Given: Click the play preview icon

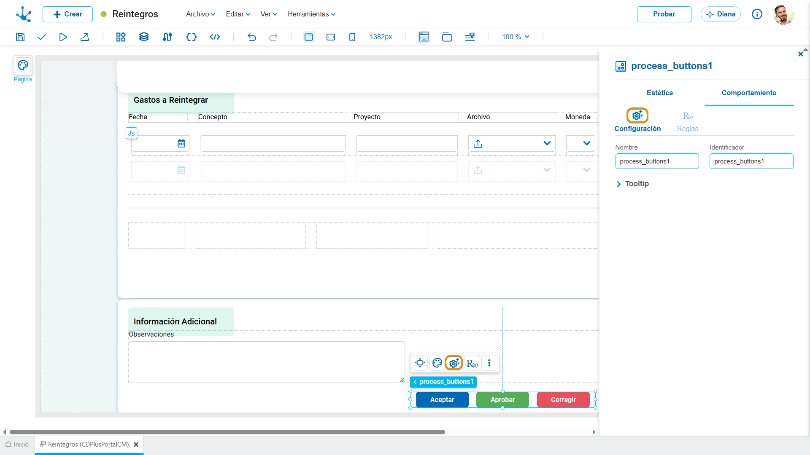Looking at the screenshot, I should tap(63, 37).
